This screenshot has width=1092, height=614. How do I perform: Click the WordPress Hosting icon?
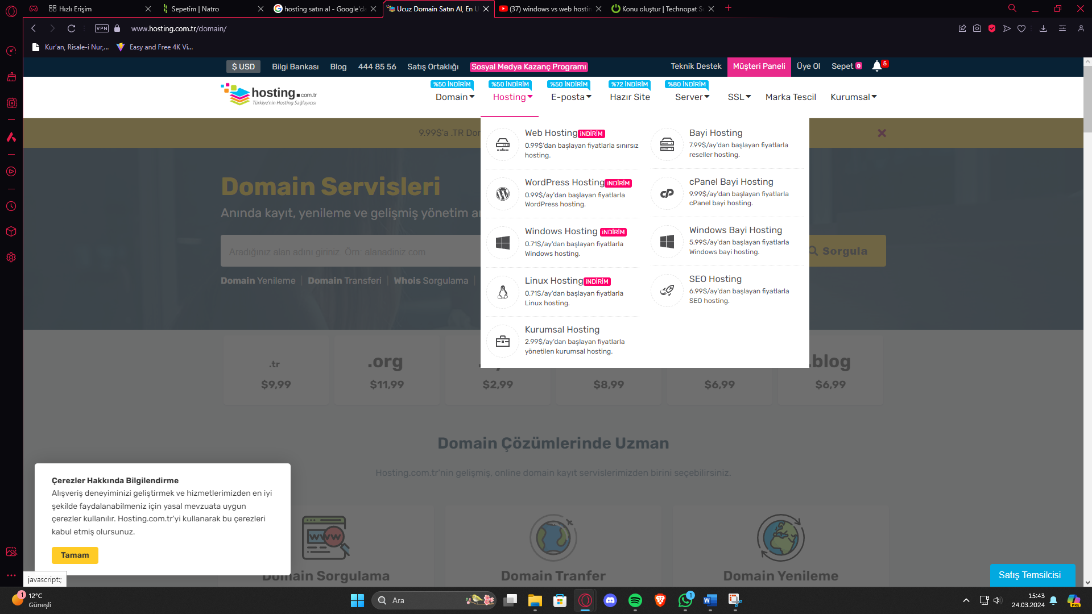503,194
